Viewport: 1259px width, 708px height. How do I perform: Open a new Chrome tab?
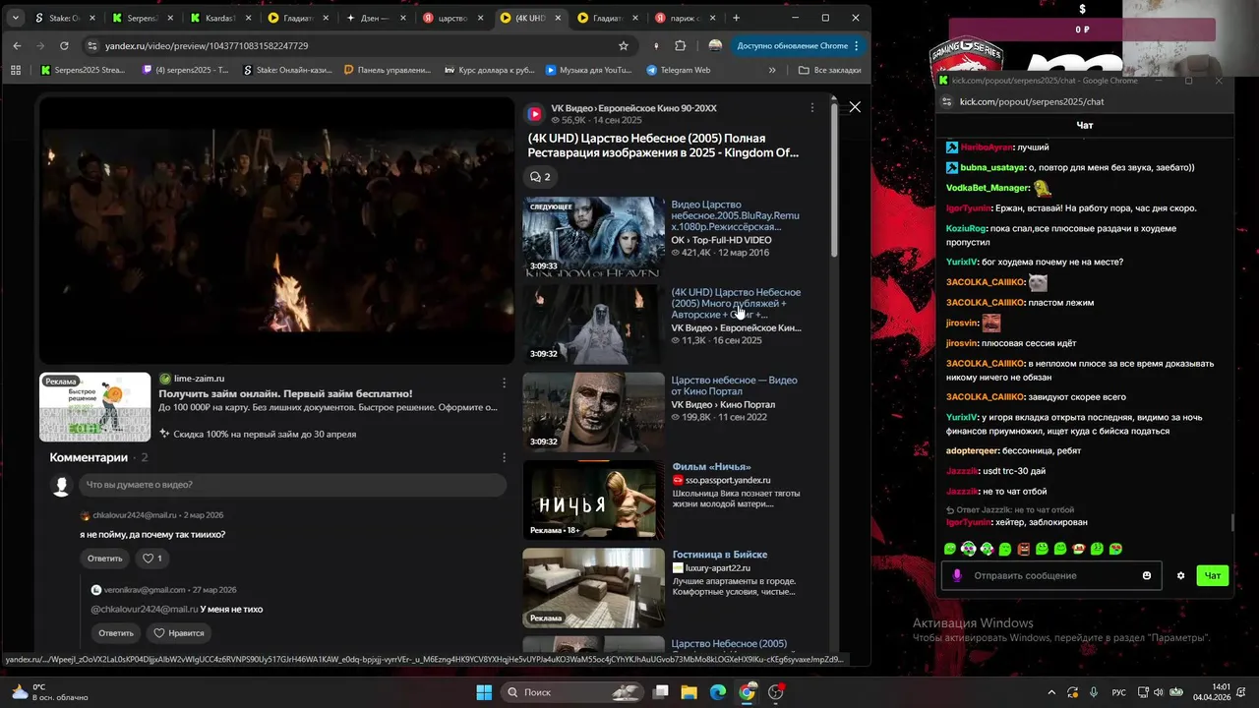pyautogui.click(x=736, y=18)
